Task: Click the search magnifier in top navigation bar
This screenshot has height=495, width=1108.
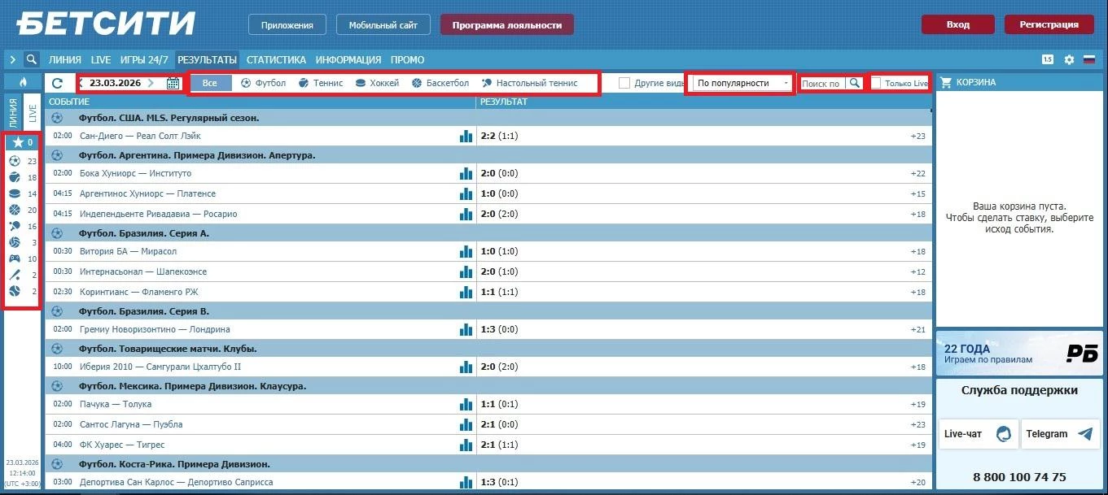Action: click(x=32, y=59)
